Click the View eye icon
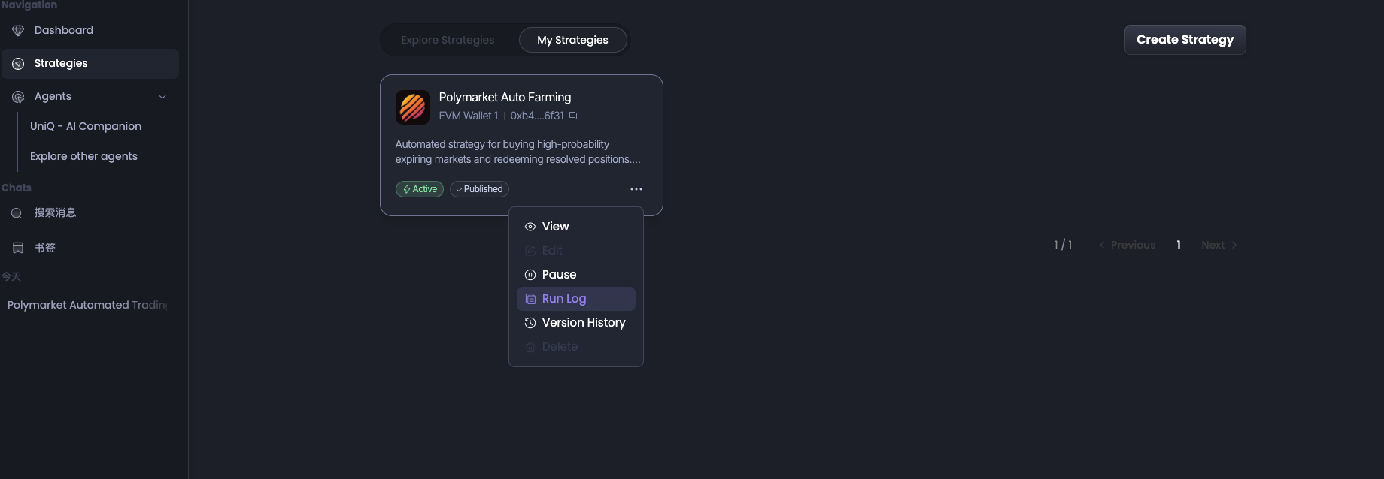Screen dimensions: 1384x479 [530, 227]
